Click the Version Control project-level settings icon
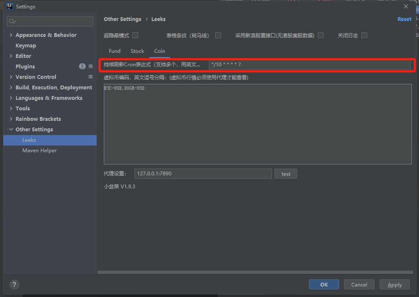419x297 pixels. 91,77
